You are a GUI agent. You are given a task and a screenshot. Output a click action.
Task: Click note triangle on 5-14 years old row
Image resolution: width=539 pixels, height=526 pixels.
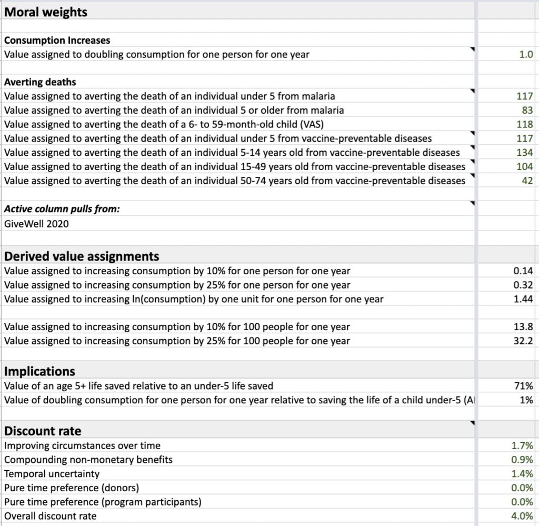[472, 148]
